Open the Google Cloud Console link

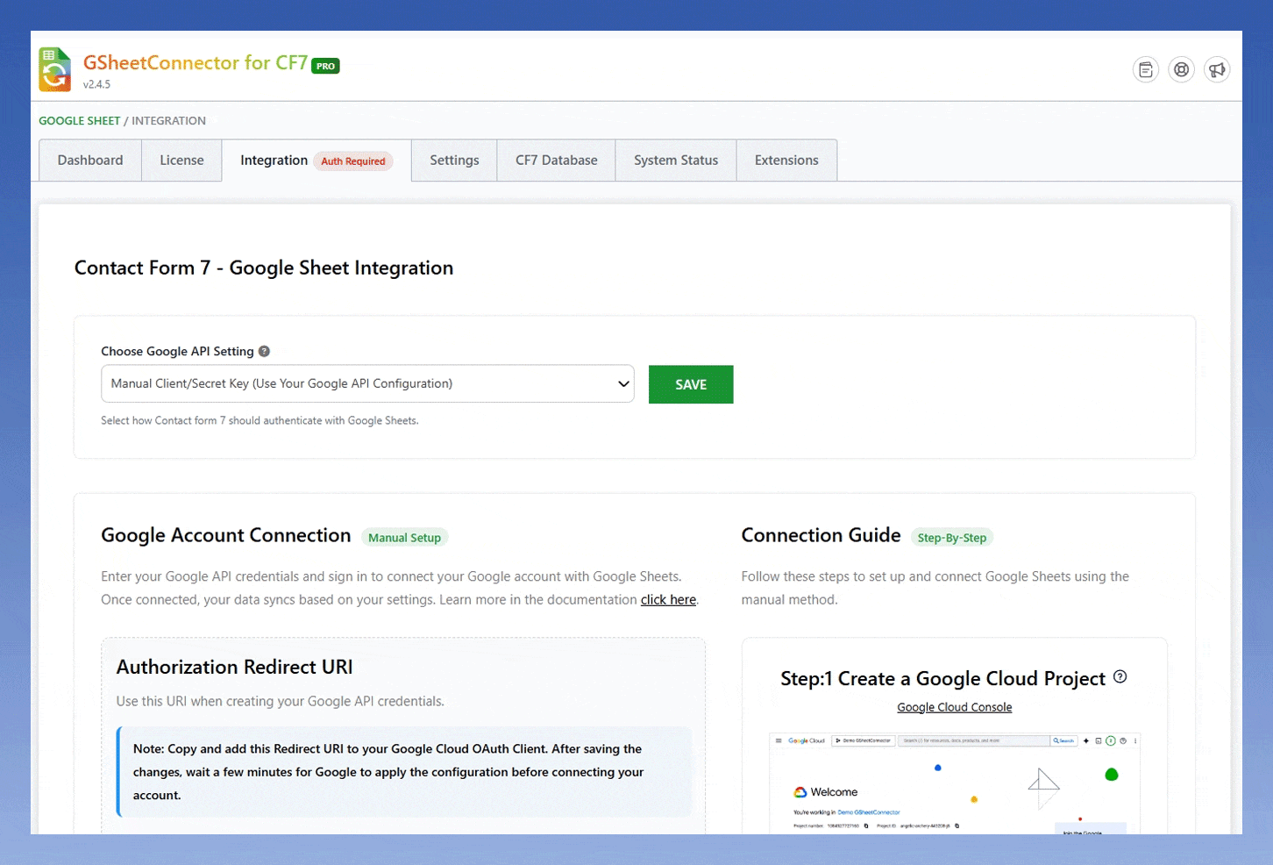point(954,707)
